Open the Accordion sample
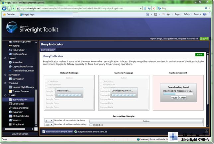 click(x=18, y=63)
